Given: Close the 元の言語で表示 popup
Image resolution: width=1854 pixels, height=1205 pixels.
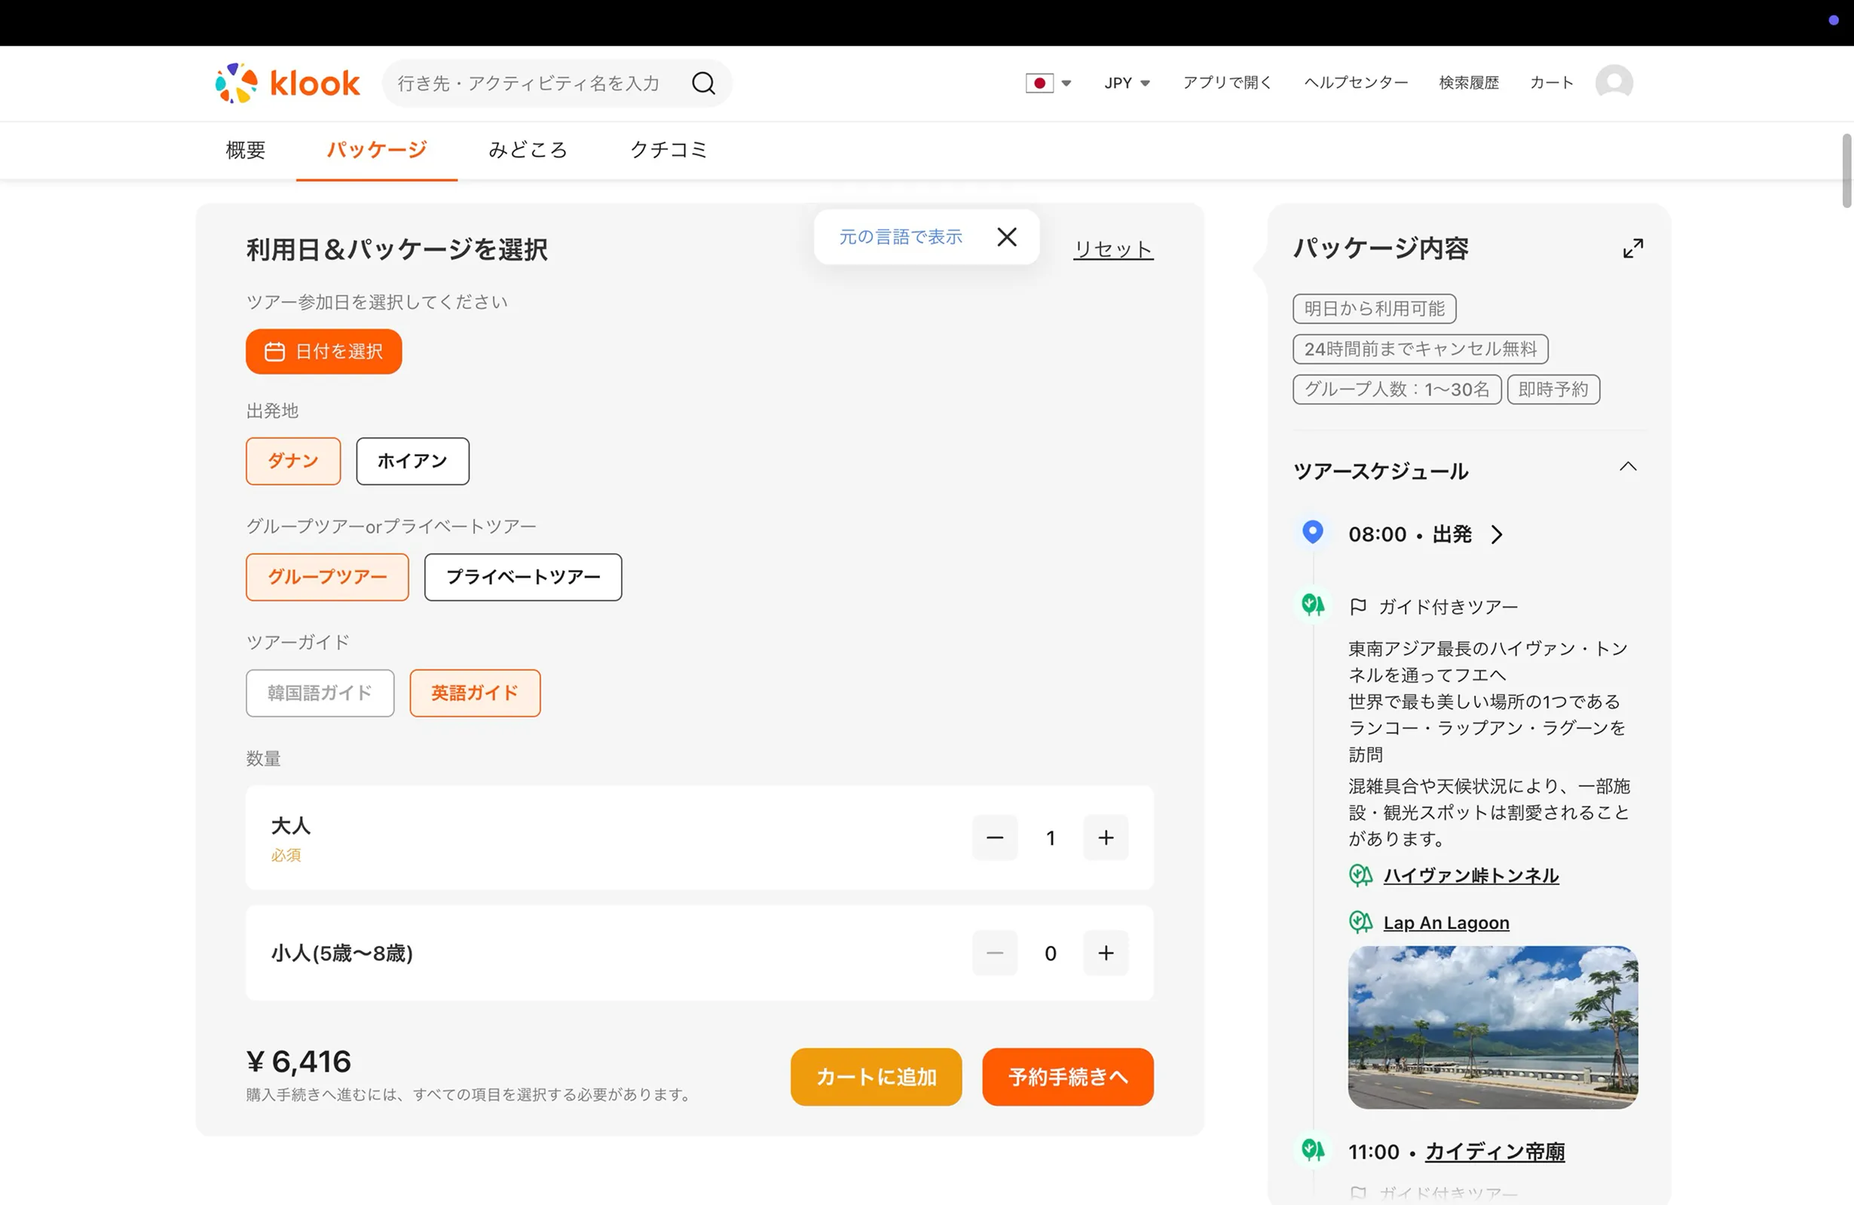Looking at the screenshot, I should coord(1006,236).
